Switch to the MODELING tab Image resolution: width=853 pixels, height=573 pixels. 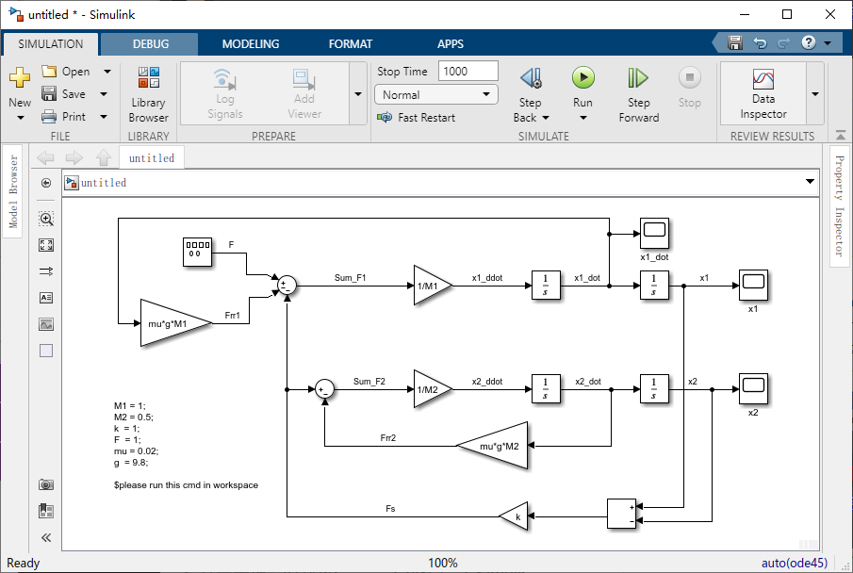(251, 44)
